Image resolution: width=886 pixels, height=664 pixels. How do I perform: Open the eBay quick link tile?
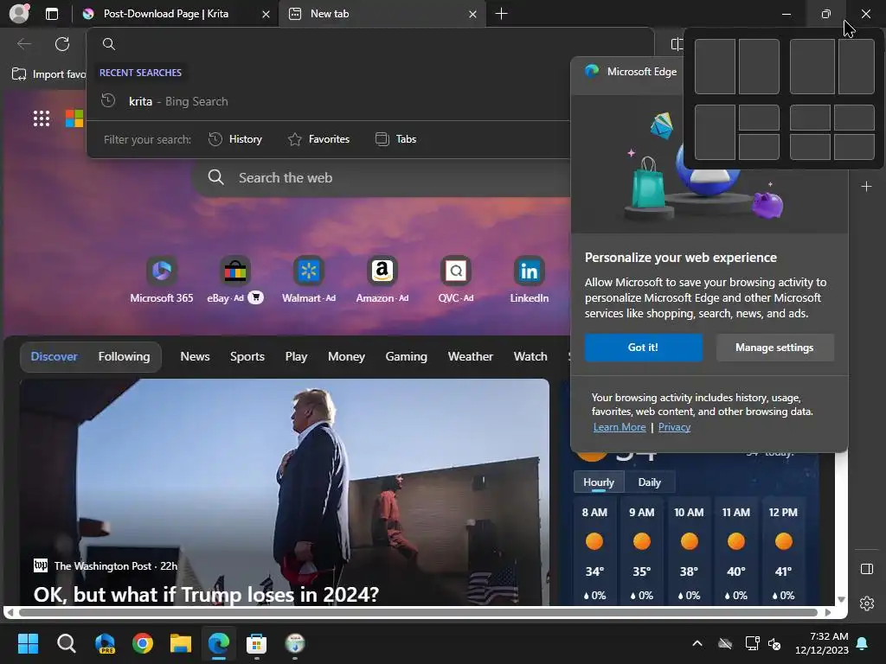(x=235, y=279)
